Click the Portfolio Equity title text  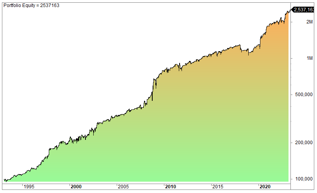pyautogui.click(x=31, y=5)
